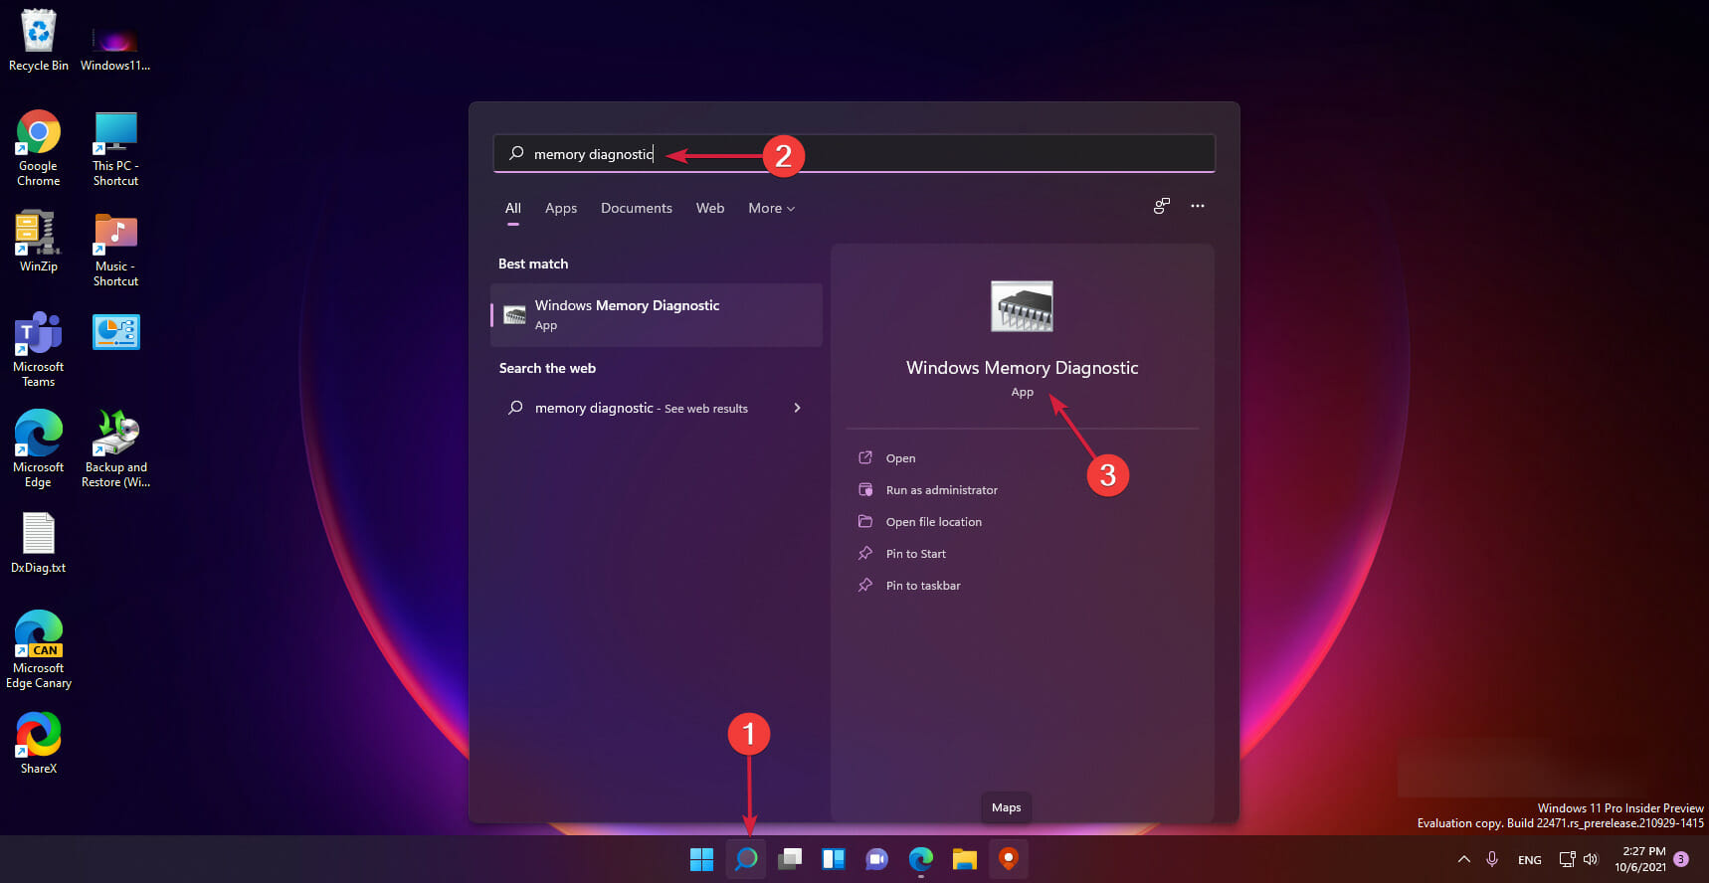Click the search options ellipsis icon

tap(1198, 206)
